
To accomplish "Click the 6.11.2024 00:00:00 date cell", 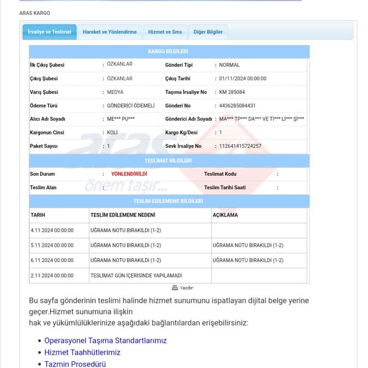I will point(59,261).
